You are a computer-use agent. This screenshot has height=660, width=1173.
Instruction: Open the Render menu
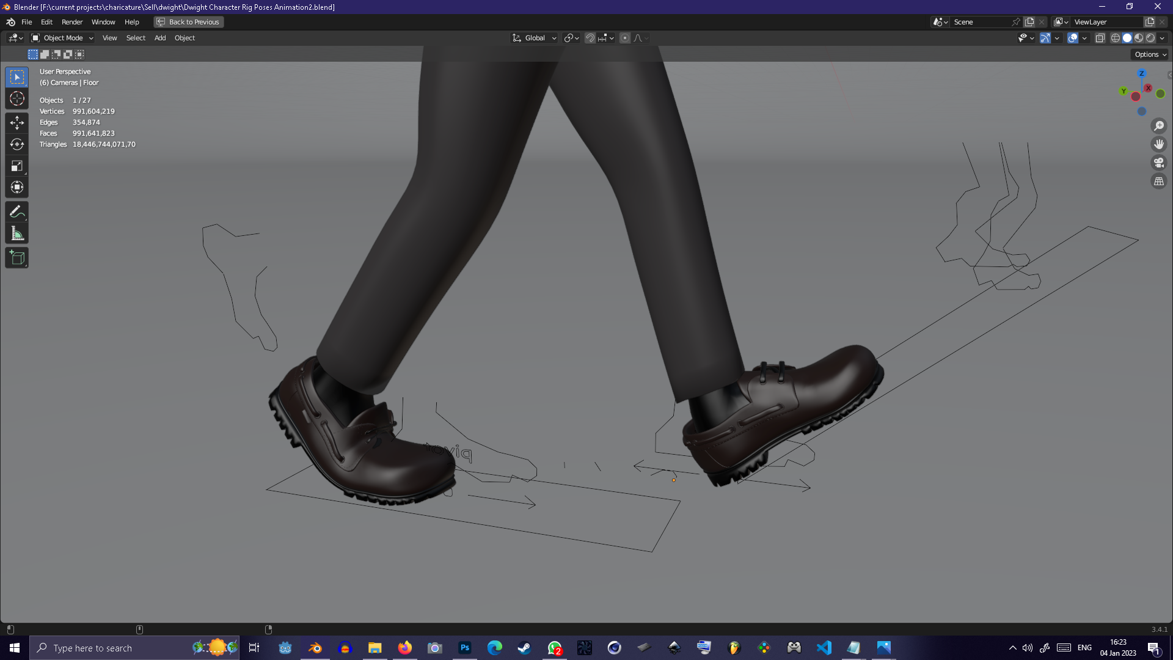click(x=72, y=22)
